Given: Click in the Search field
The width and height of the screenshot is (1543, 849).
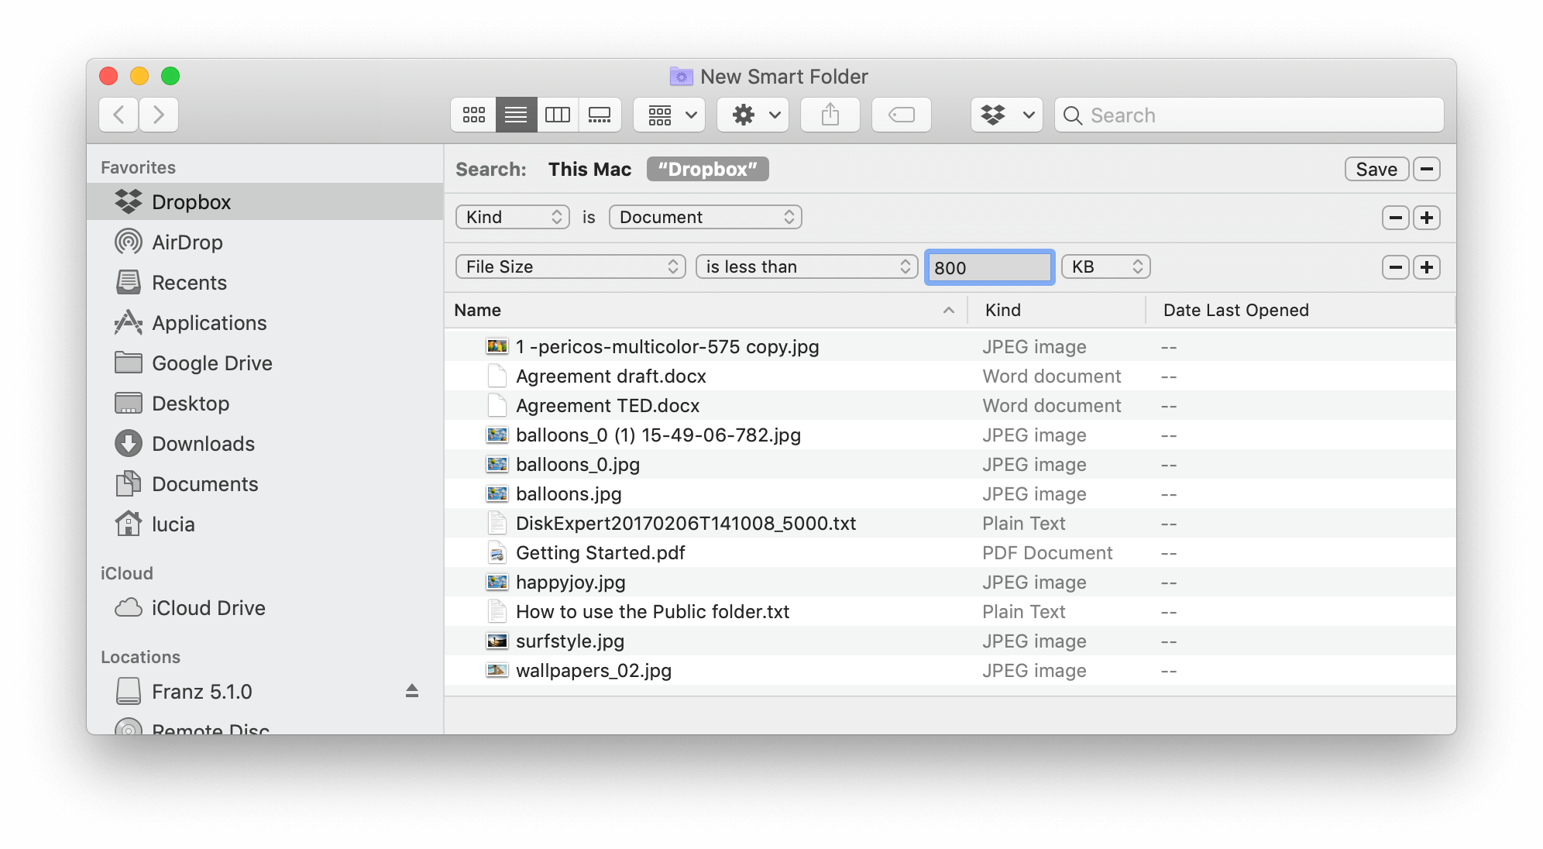Looking at the screenshot, I should click(1249, 115).
